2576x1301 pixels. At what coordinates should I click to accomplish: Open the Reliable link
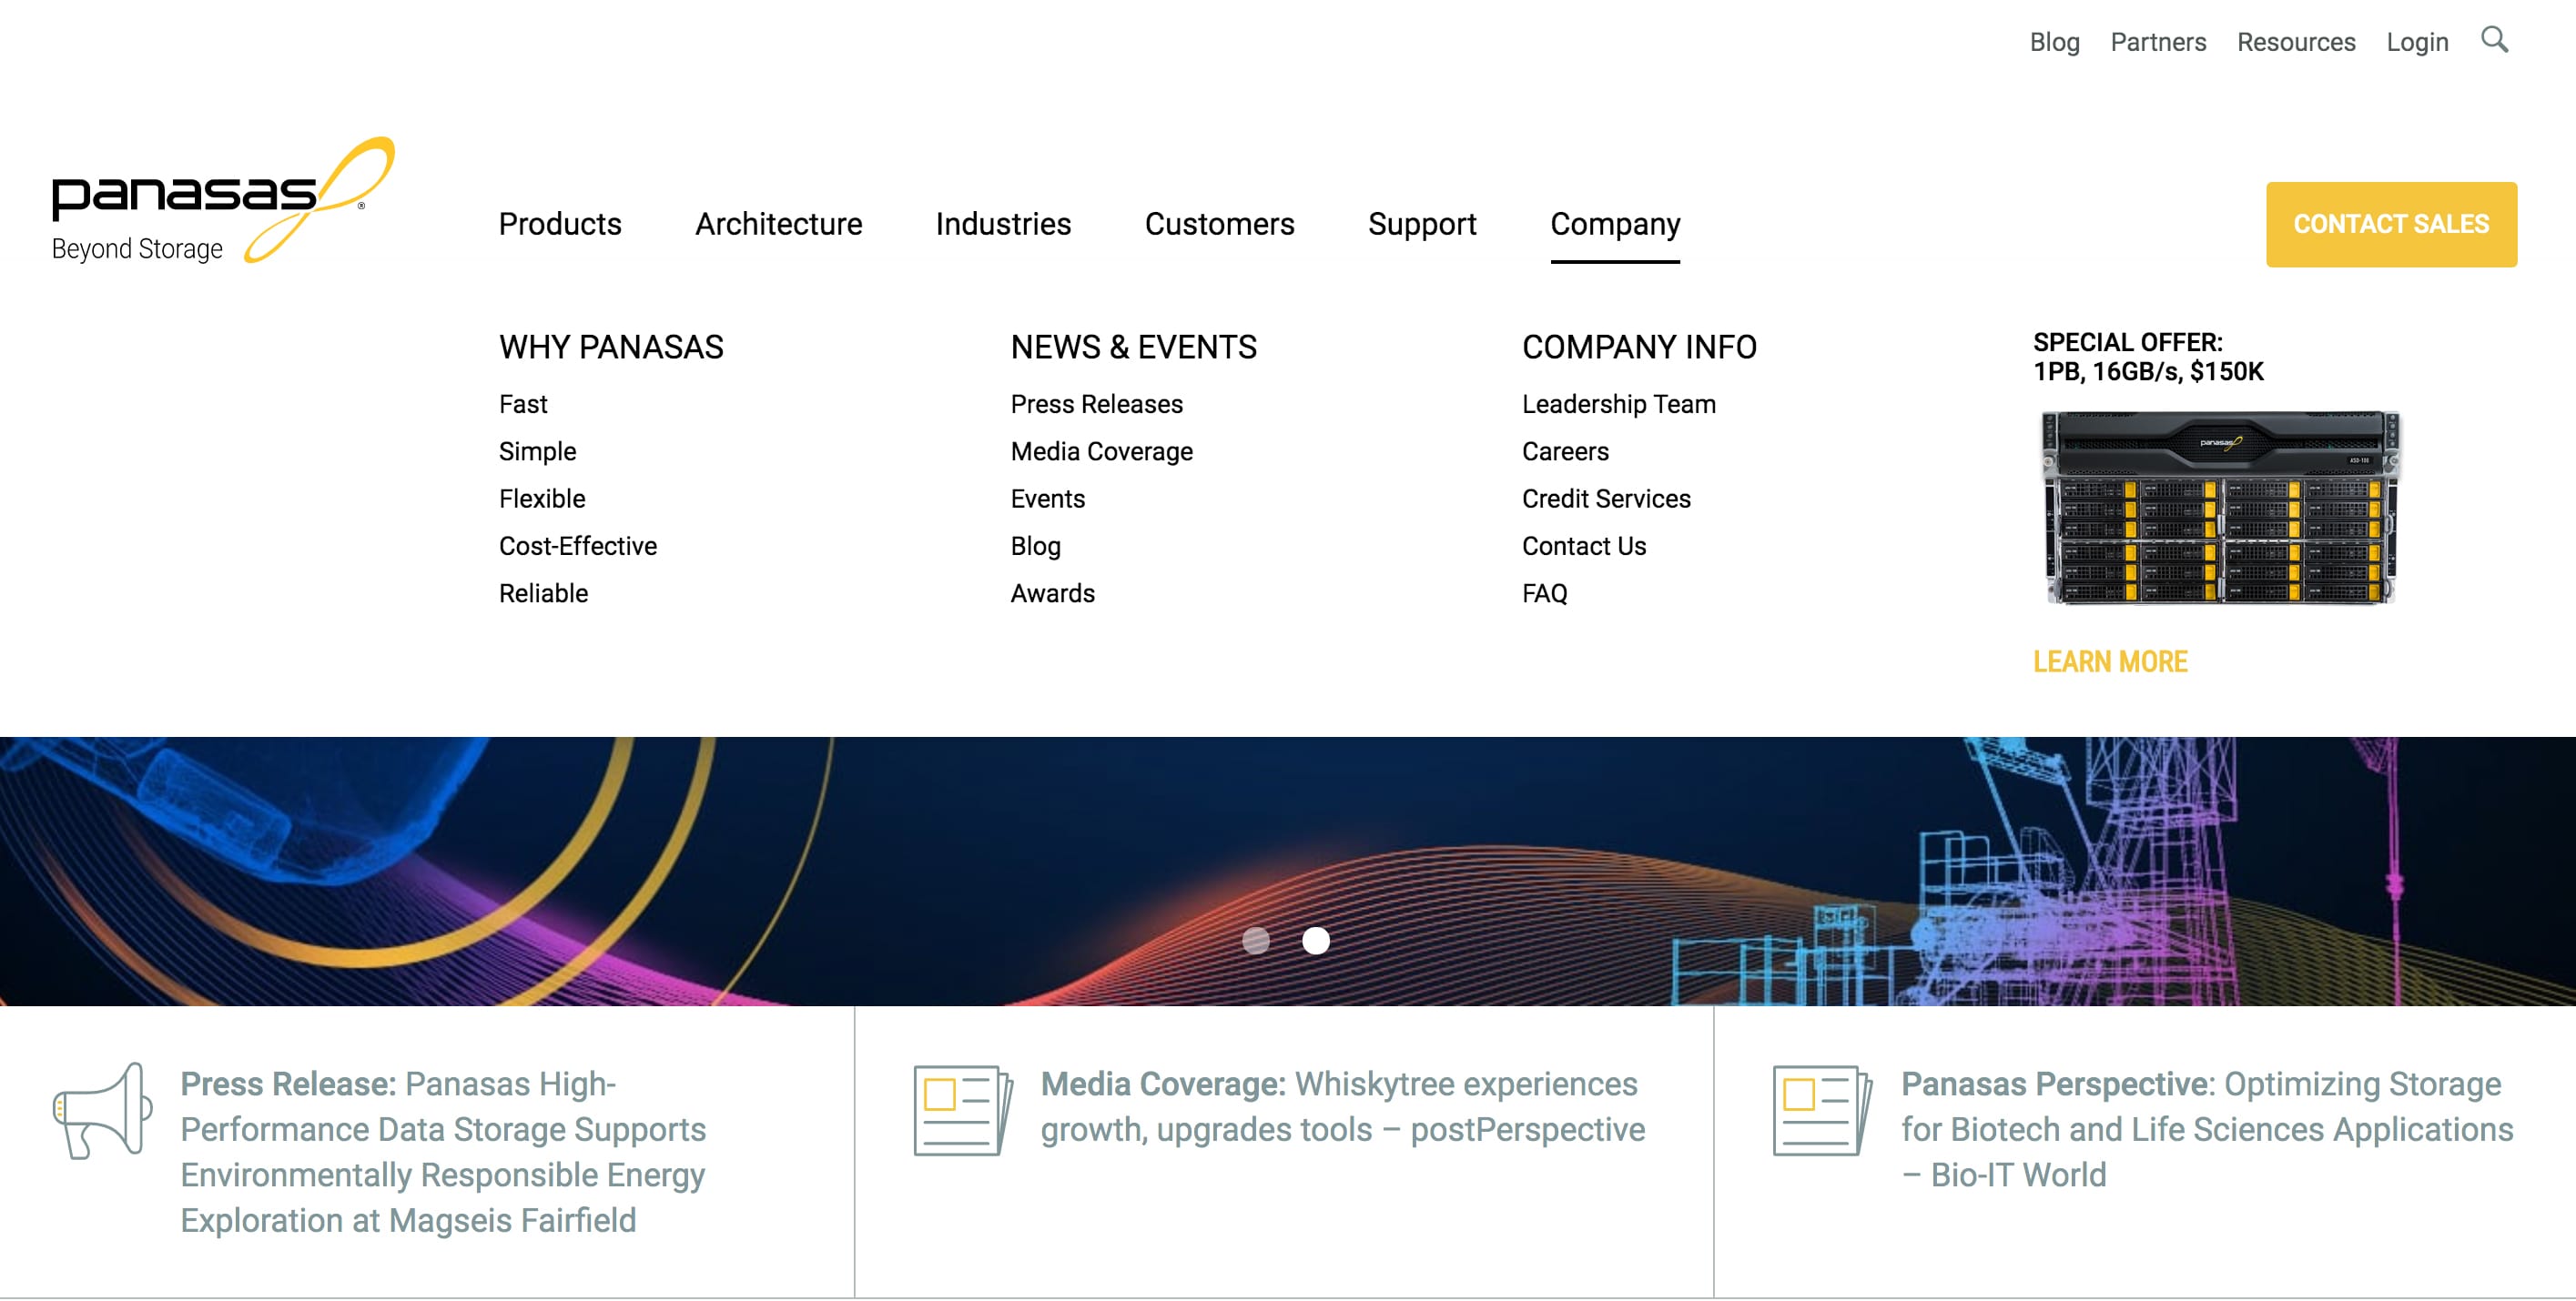pyautogui.click(x=543, y=593)
